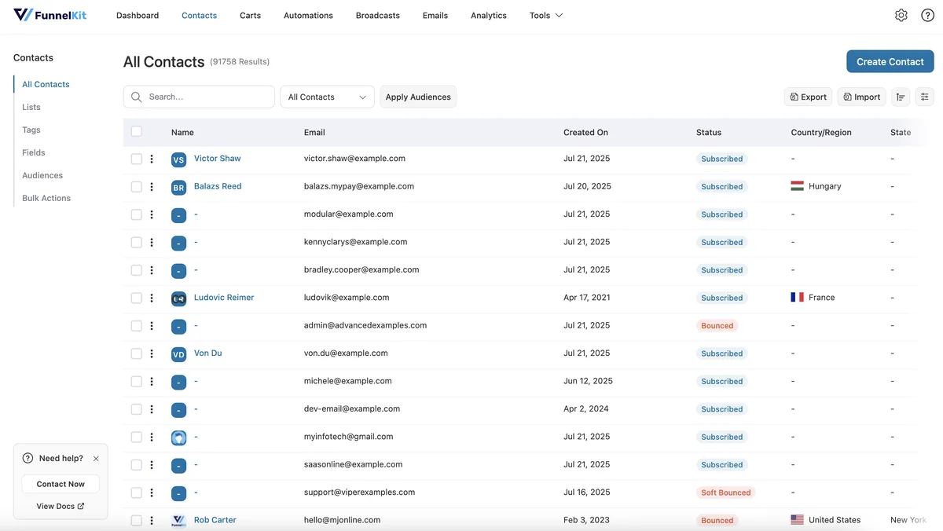Open Rob Carter contact name link
The image size is (943, 531).
(x=215, y=520)
